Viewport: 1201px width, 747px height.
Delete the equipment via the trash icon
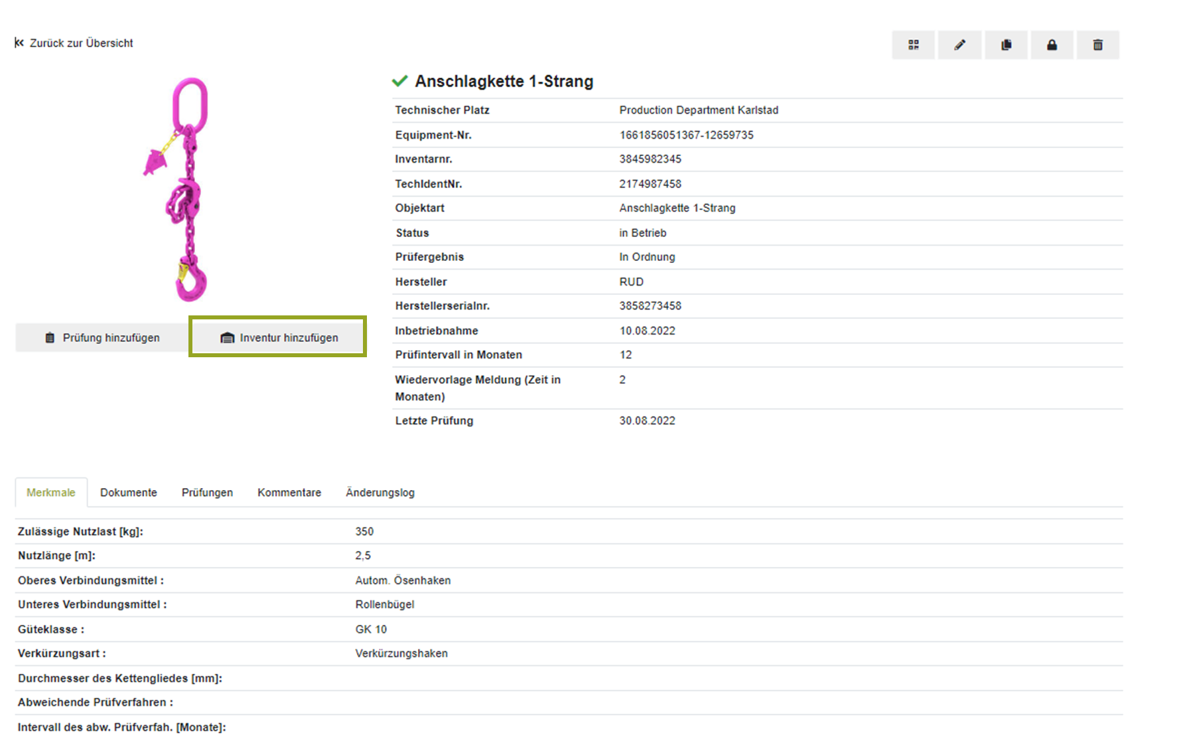pyautogui.click(x=1097, y=45)
